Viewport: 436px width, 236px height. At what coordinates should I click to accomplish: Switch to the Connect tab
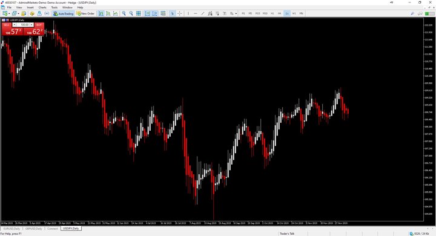click(x=53, y=229)
